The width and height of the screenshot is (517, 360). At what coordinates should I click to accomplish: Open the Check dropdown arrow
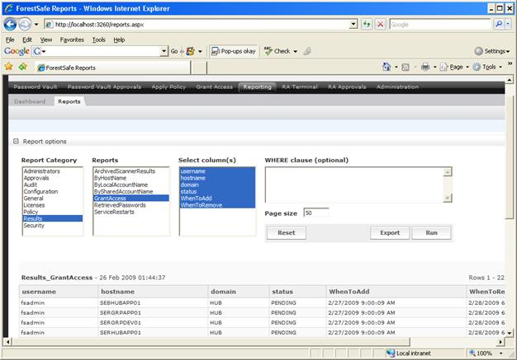coord(295,51)
